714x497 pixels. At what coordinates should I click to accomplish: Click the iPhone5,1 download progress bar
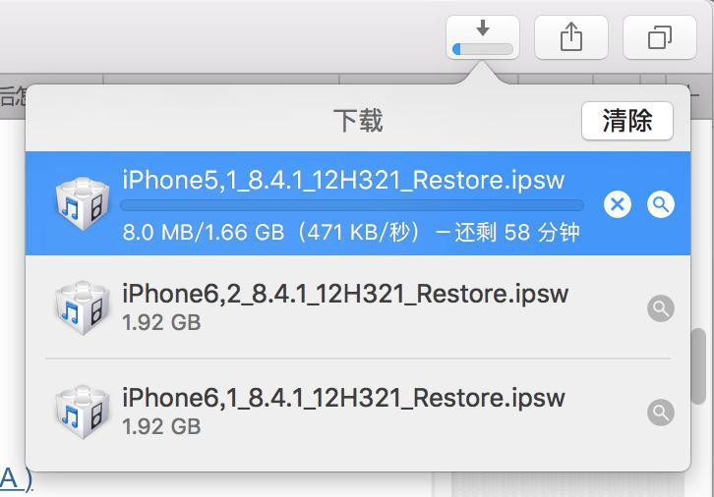click(x=351, y=206)
